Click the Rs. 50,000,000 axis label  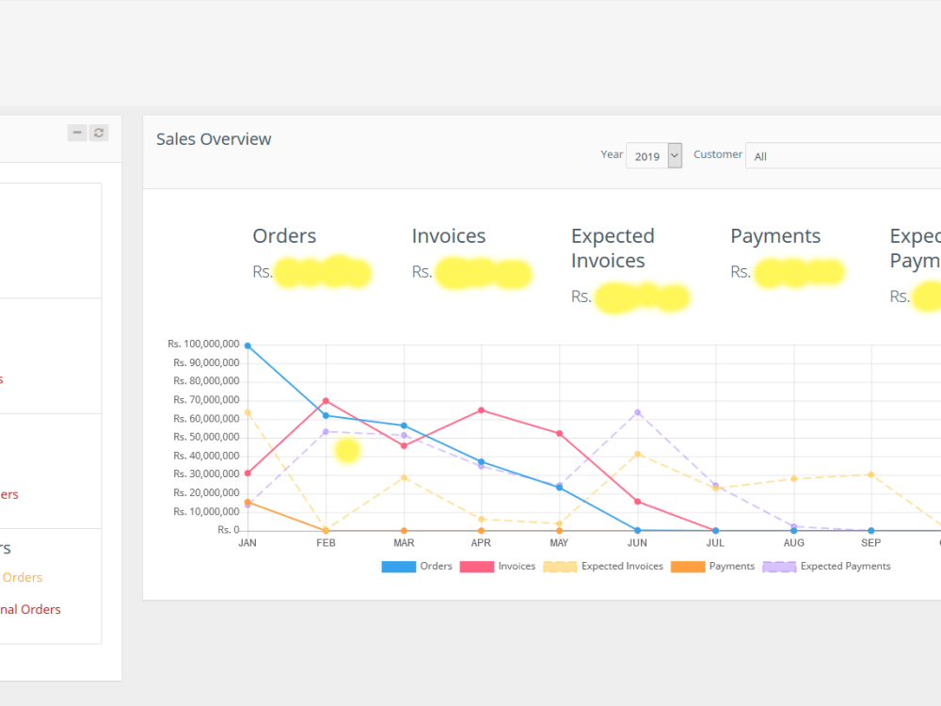click(x=206, y=437)
